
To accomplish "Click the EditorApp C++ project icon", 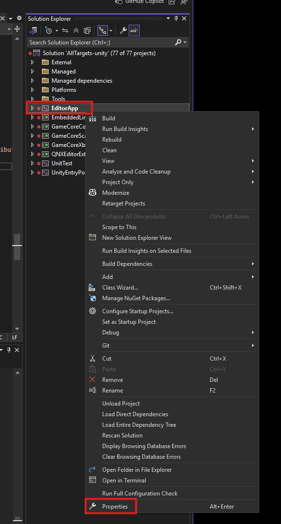I will click(x=45, y=108).
